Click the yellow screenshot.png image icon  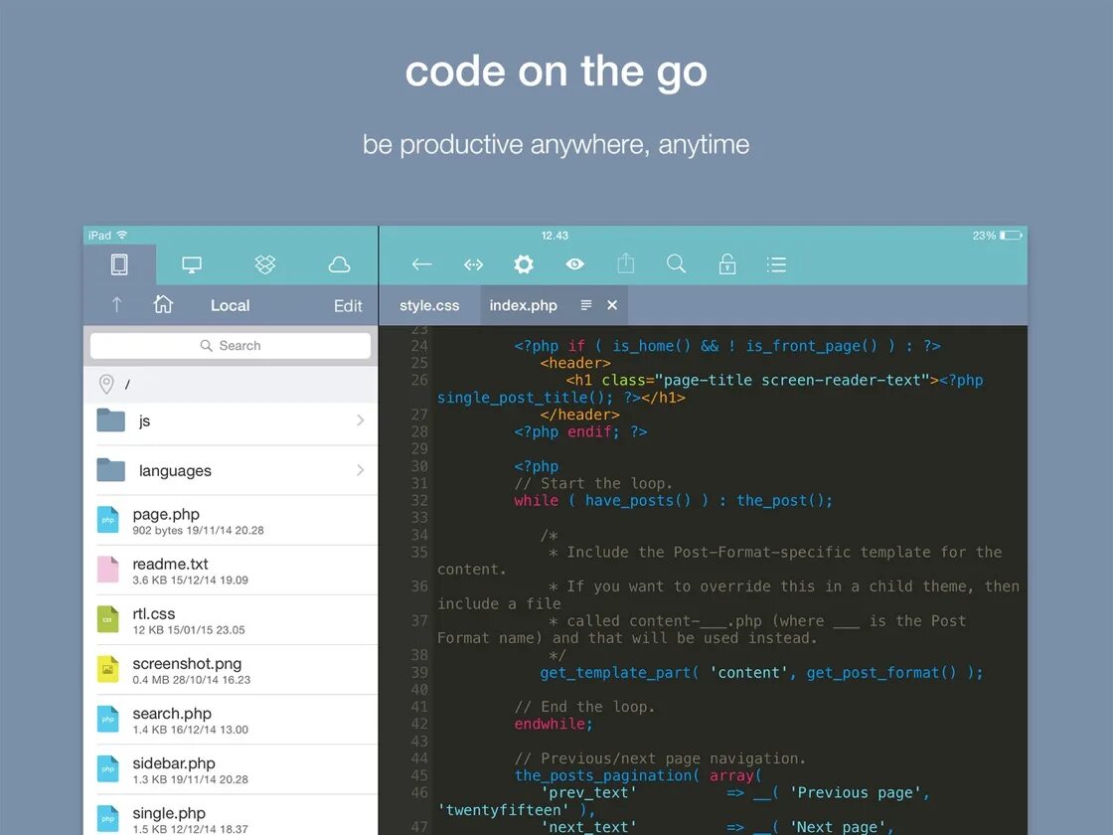108,669
